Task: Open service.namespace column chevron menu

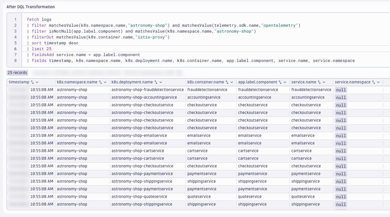Action: (378, 82)
